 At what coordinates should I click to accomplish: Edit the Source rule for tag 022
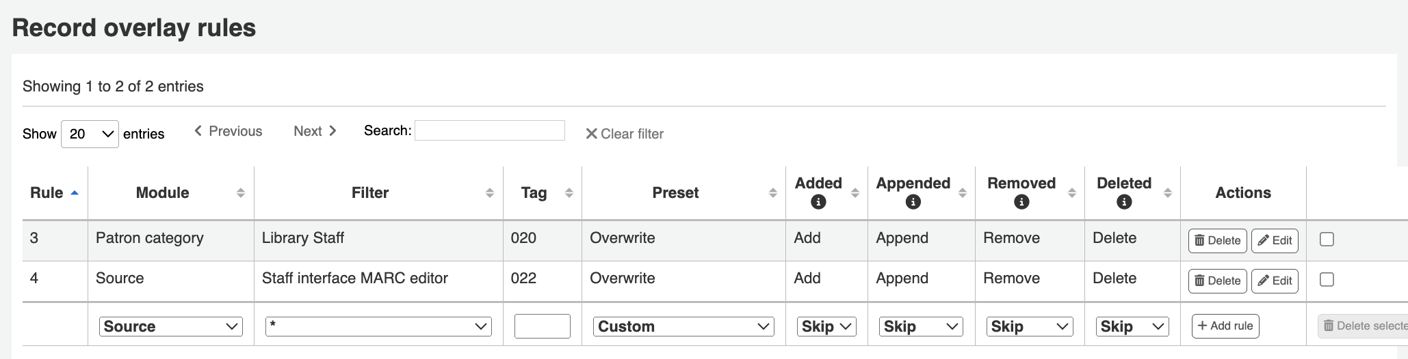coord(1275,281)
